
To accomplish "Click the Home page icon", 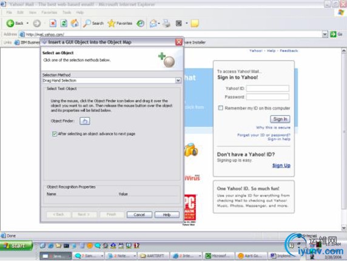I will pos(75,23).
